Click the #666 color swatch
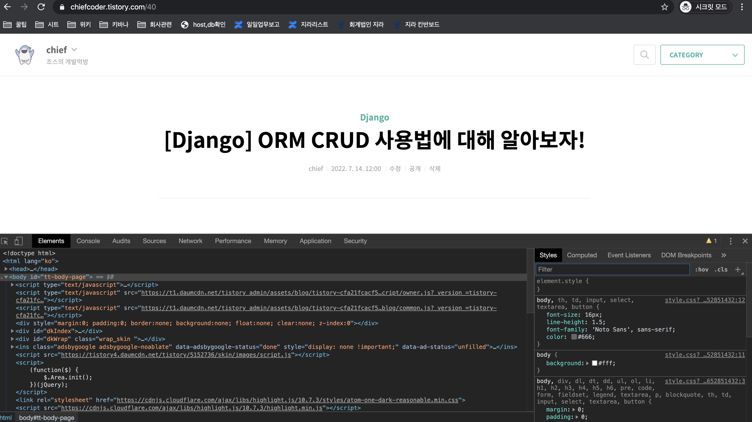The width and height of the screenshot is (752, 422). coord(574,337)
